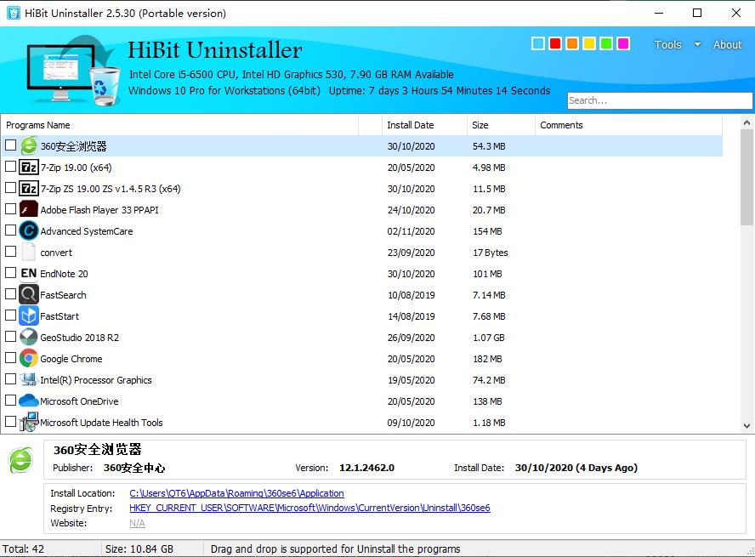Click the Google Chrome icon
755x557 pixels.
pos(29,358)
